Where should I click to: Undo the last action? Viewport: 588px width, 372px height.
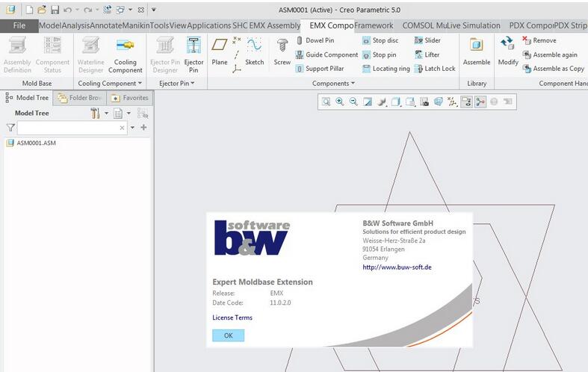coord(67,10)
